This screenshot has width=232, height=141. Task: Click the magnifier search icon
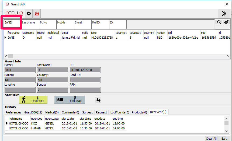point(219,22)
